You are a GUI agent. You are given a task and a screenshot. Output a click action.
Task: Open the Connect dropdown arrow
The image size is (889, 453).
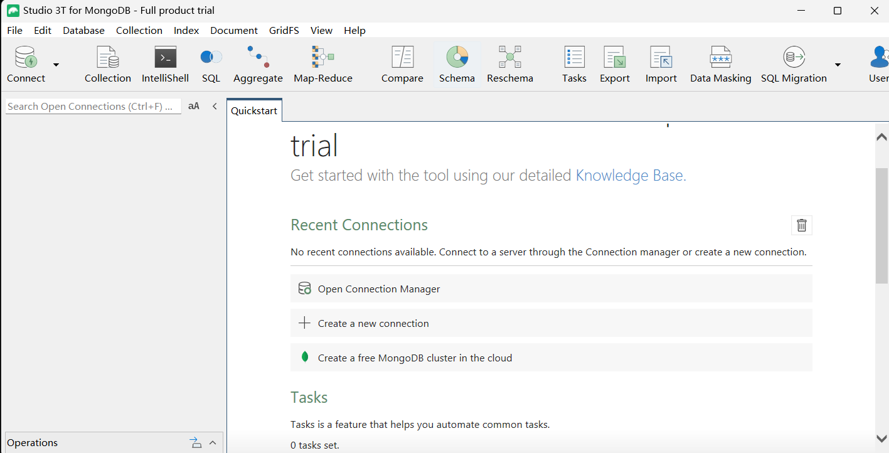(56, 65)
